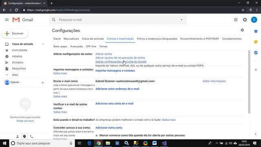Bookmark the page with the star icon

coord(243,10)
